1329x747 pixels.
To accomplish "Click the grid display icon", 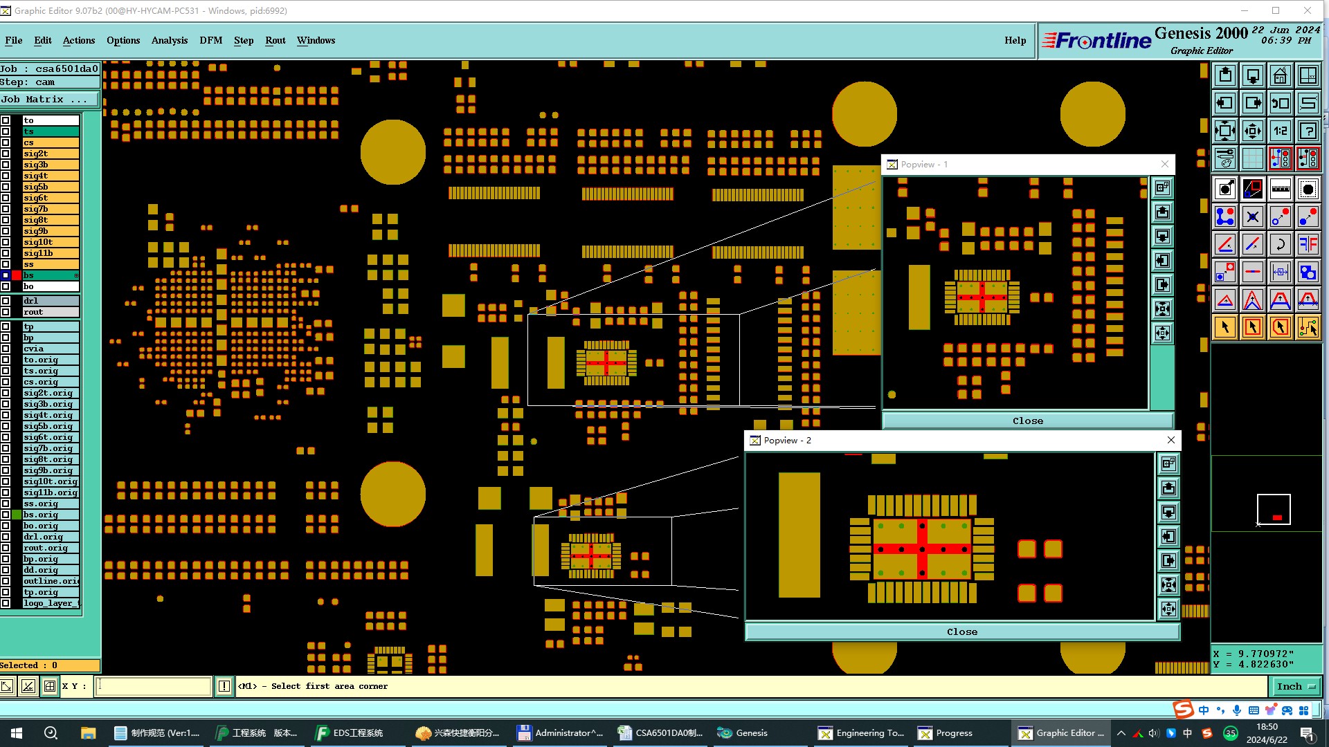I will (x=1252, y=158).
